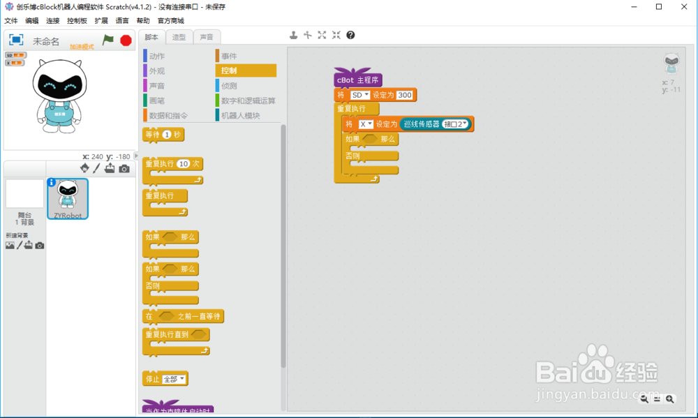698x418 pixels.
Task: Select the shrink sprite tool
Action: tap(336, 34)
